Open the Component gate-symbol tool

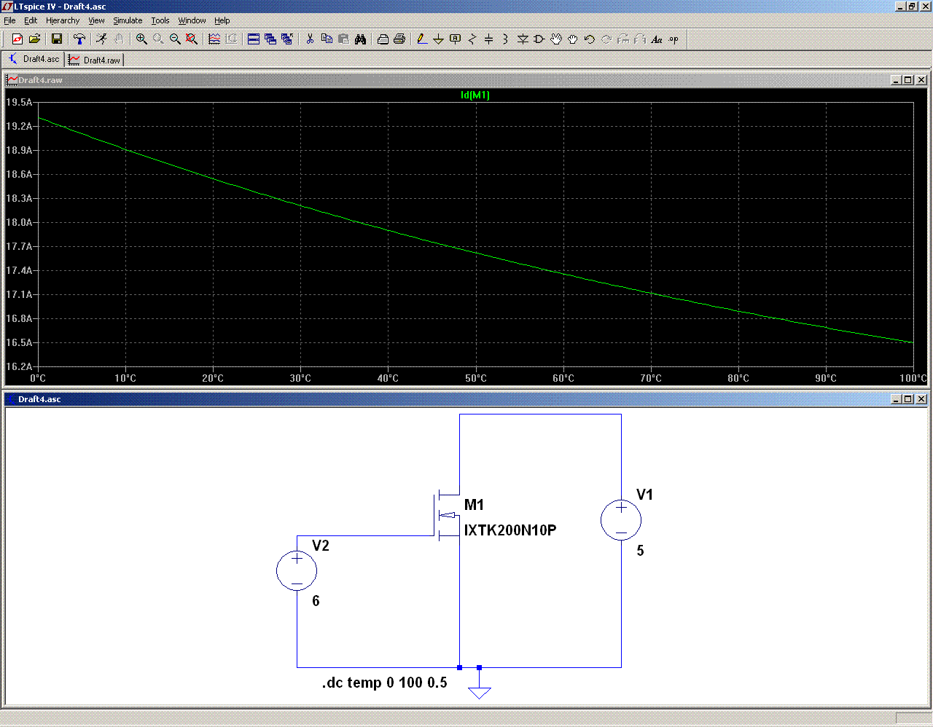tap(539, 39)
